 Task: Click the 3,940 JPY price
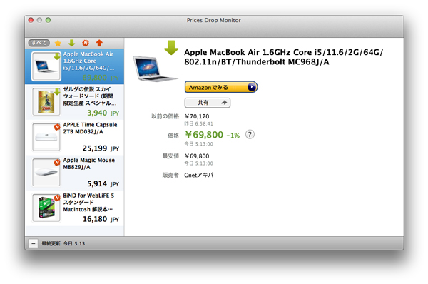click(x=103, y=113)
